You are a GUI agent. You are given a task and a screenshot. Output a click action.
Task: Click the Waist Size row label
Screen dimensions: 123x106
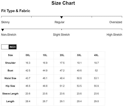tap(10, 78)
